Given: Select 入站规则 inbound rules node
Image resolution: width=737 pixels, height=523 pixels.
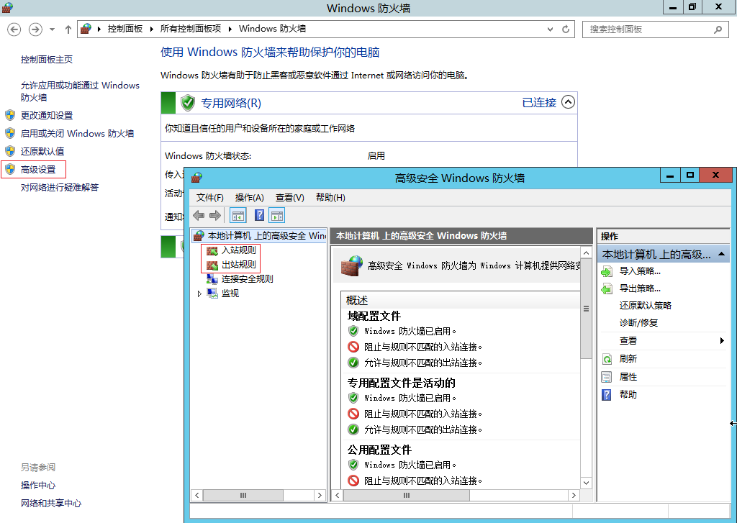Looking at the screenshot, I should [x=238, y=250].
